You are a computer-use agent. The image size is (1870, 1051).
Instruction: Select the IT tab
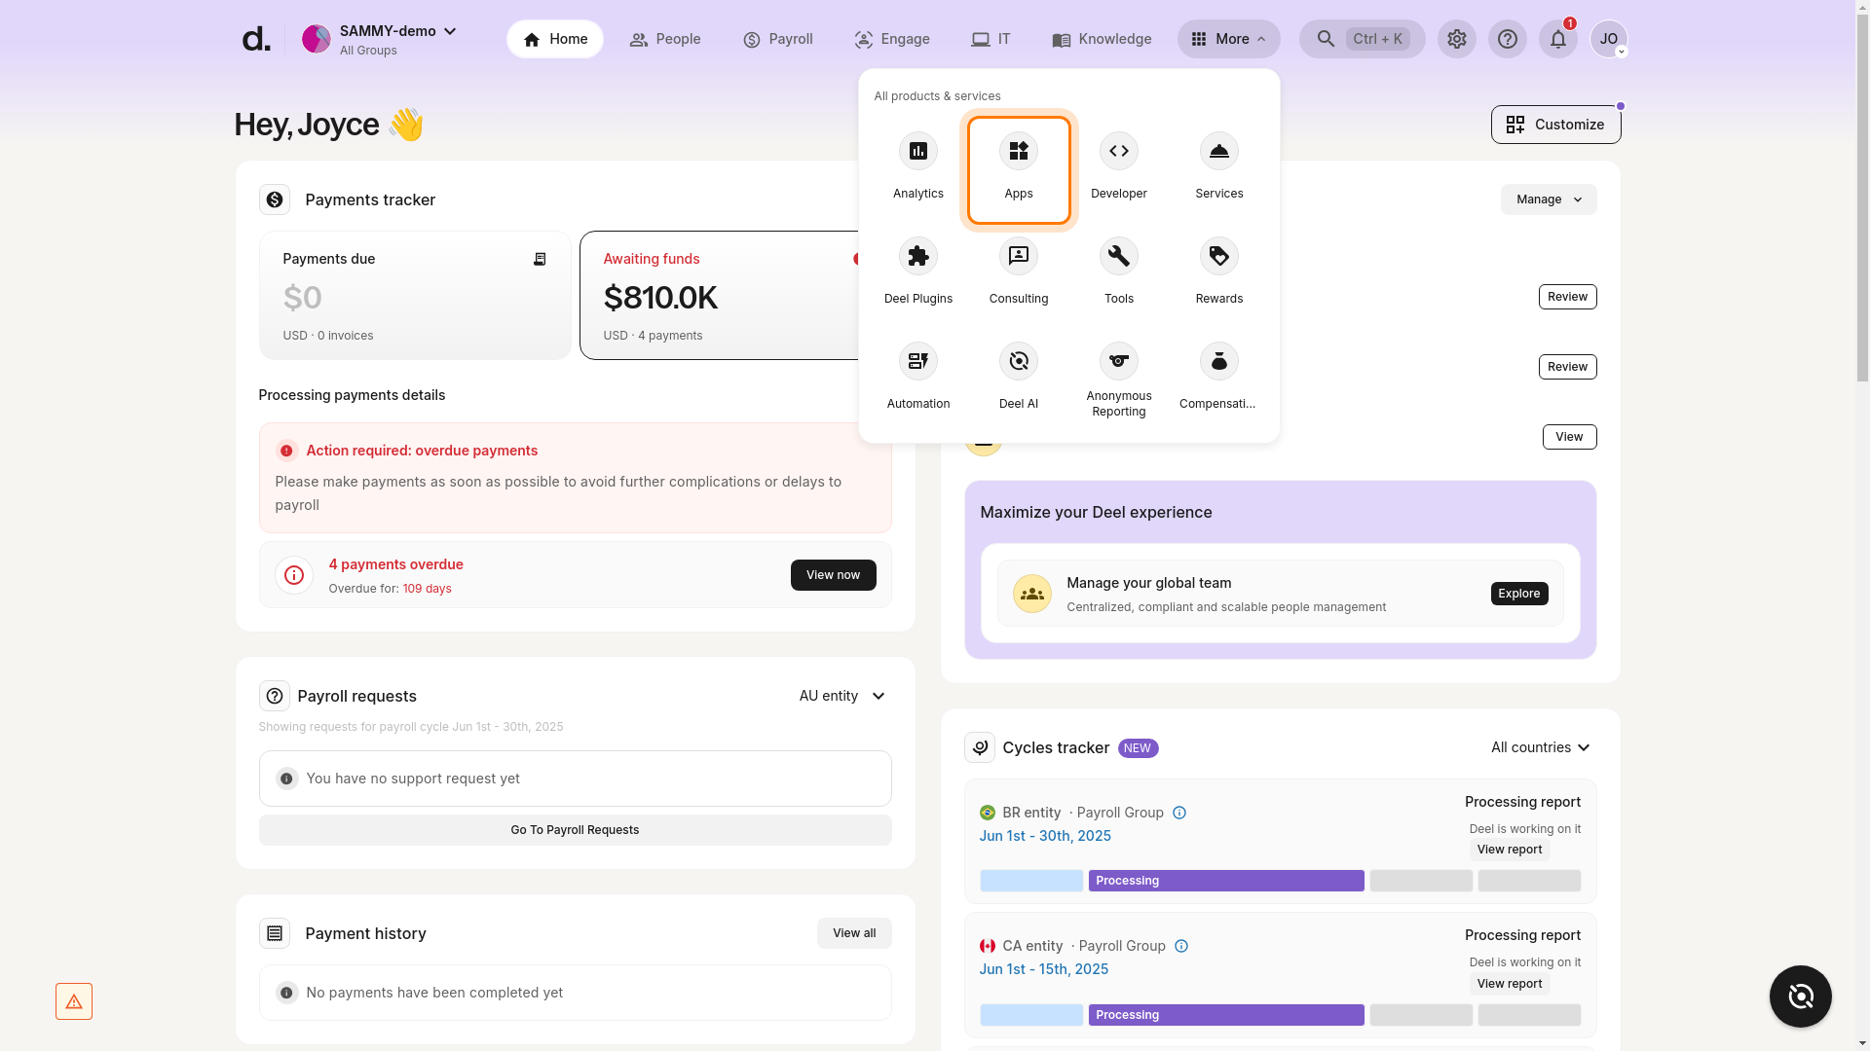991,39
